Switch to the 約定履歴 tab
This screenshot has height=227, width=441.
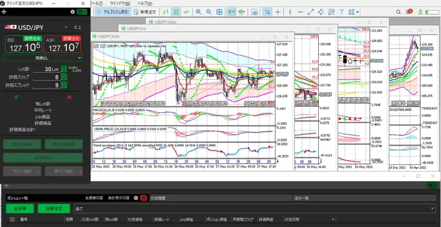point(158,198)
